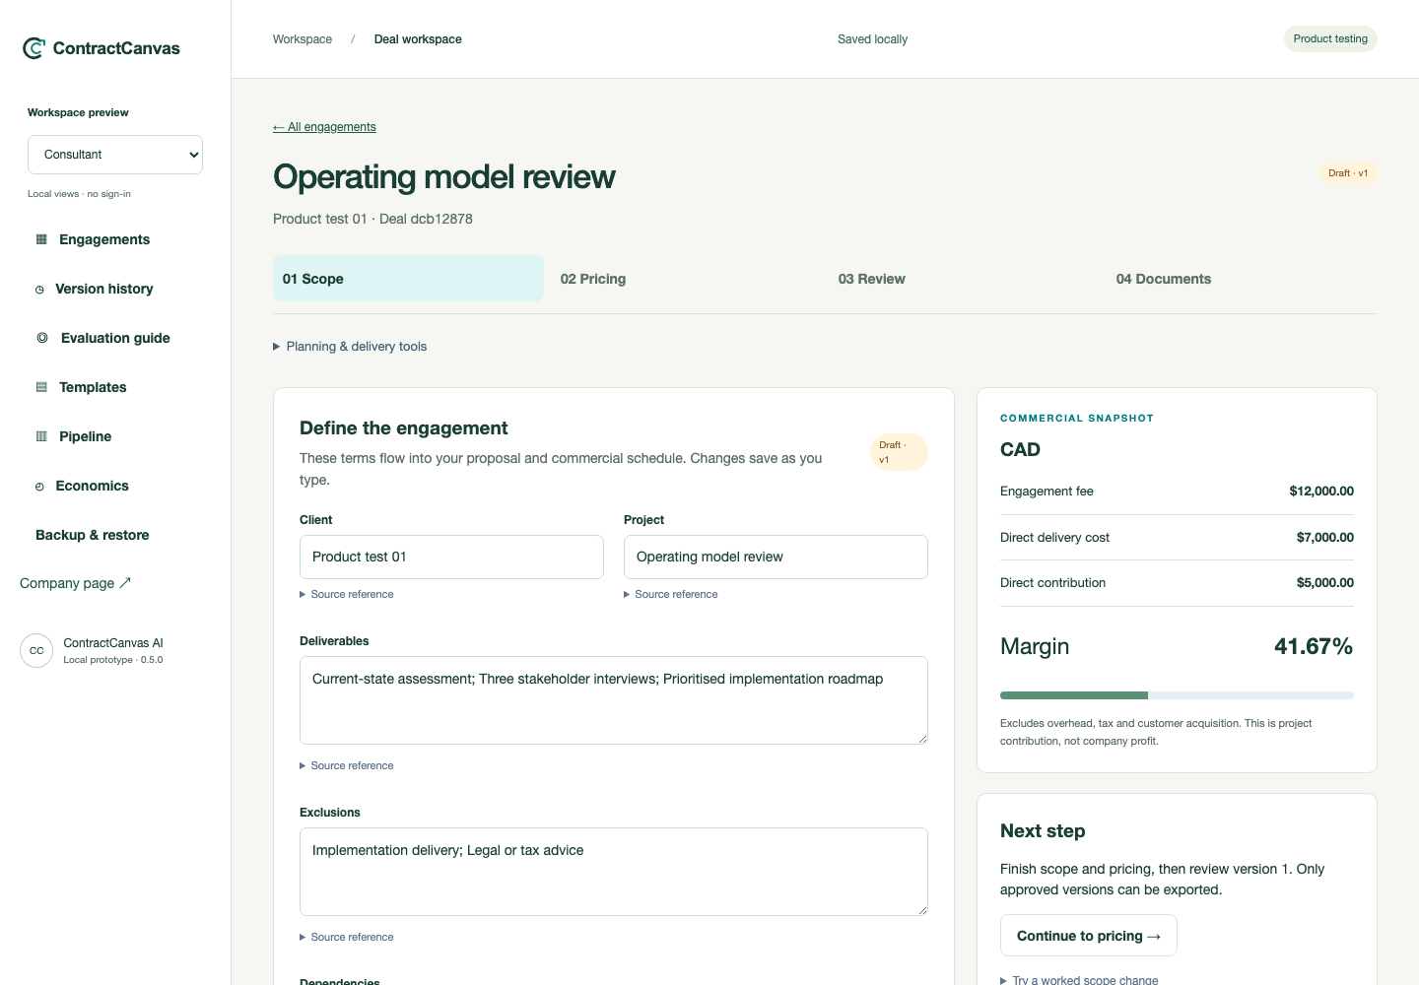Expand Source reference under Client
Image resolution: width=1419 pixels, height=985 pixels.
tap(347, 594)
